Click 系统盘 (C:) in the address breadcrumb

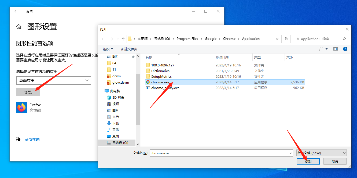[x=162, y=39]
